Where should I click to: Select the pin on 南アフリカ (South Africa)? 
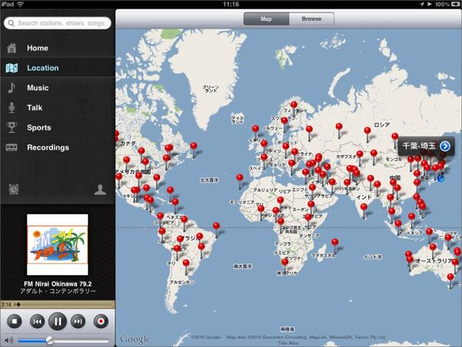tap(285, 264)
